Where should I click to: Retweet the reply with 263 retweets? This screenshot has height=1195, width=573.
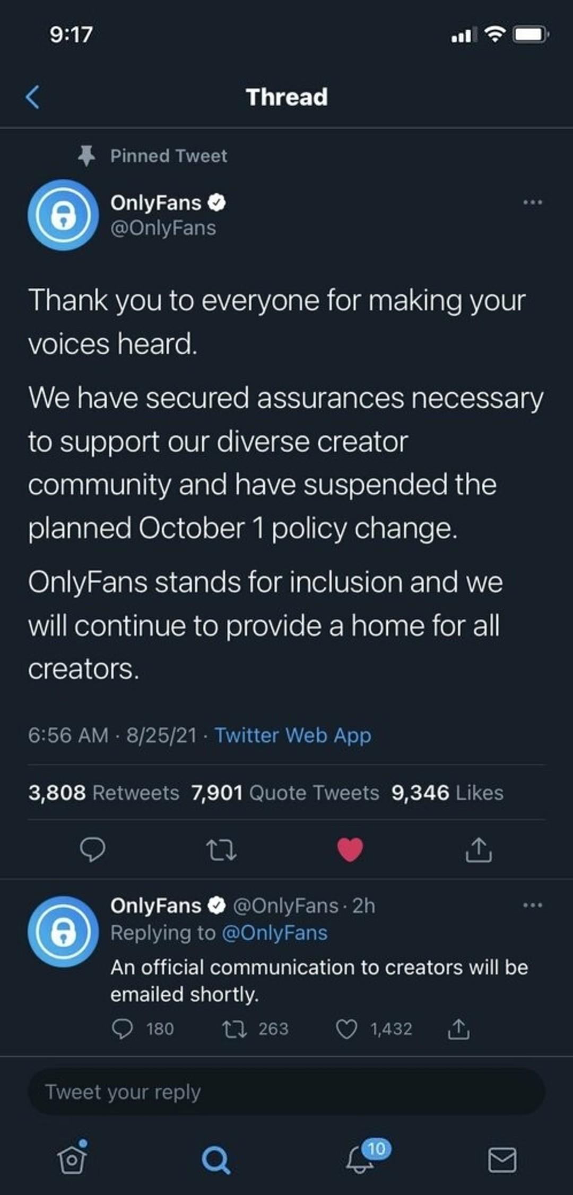[234, 1029]
